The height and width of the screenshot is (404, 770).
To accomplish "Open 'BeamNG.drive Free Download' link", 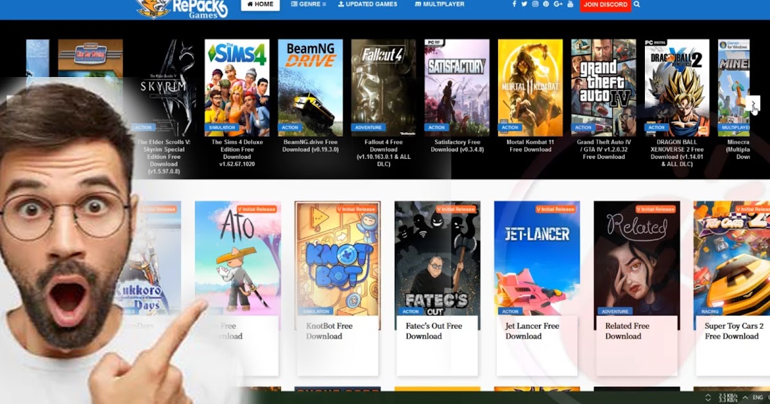I will [x=310, y=146].
